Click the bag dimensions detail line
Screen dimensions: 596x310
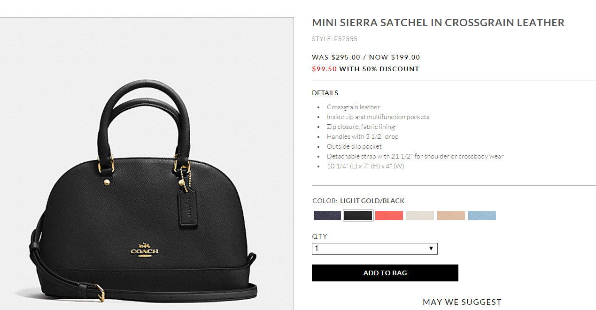pyautogui.click(x=365, y=166)
